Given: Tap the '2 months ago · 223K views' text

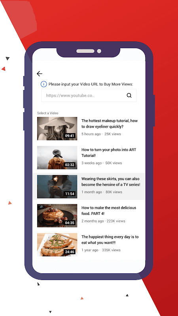Looking at the screenshot, I should 103,221.
